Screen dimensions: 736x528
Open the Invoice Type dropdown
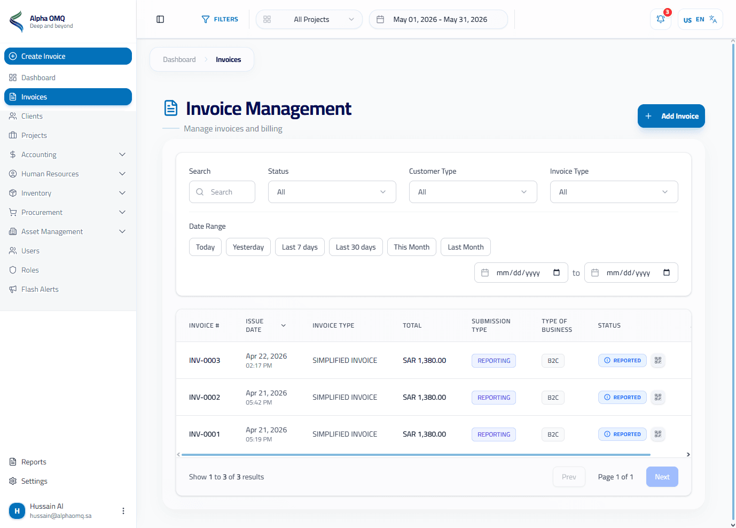pos(614,192)
